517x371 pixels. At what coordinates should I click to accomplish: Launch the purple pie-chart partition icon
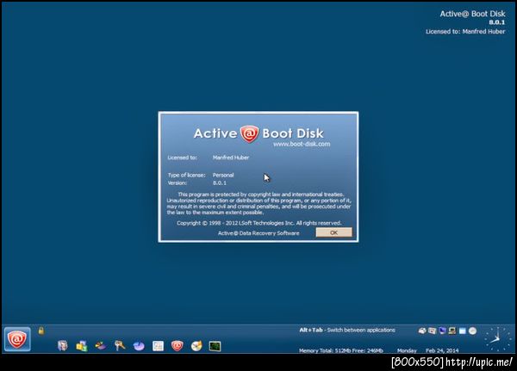click(139, 346)
